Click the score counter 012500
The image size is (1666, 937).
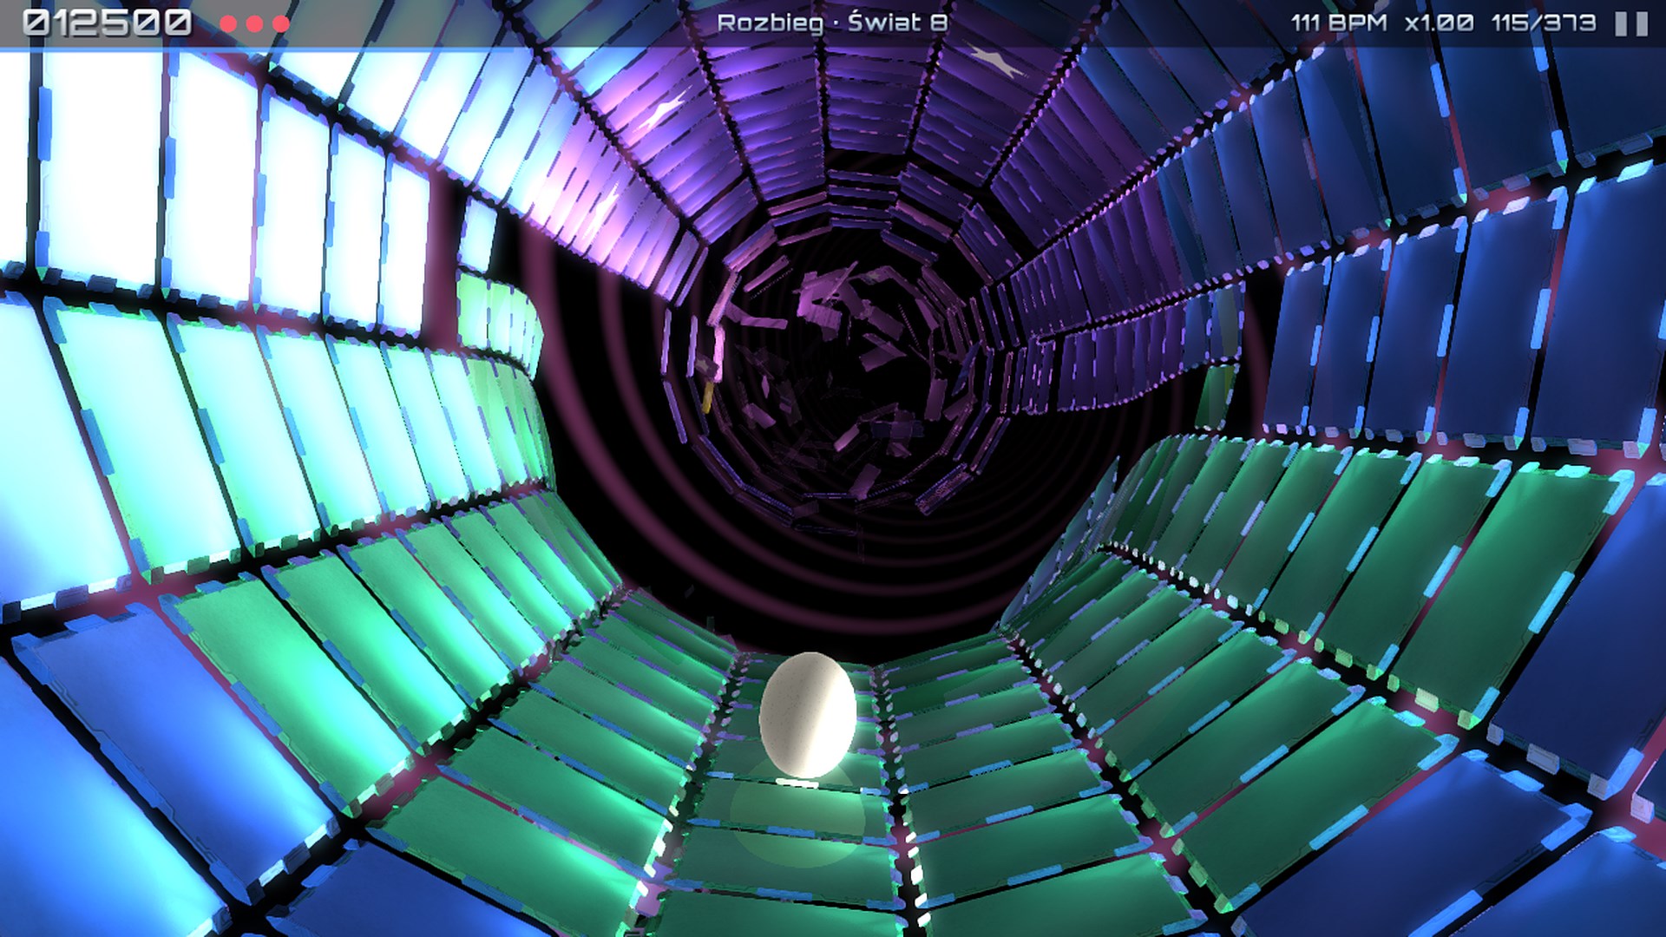click(107, 23)
